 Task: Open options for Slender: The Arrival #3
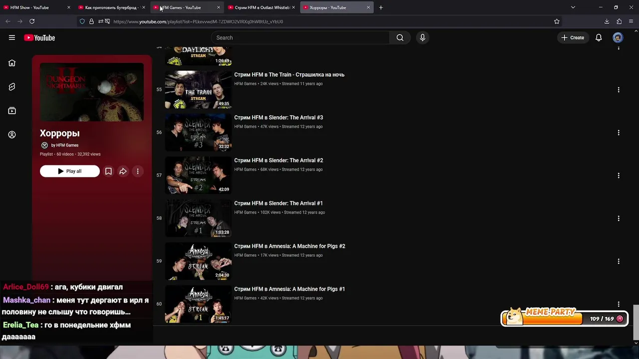click(x=619, y=133)
